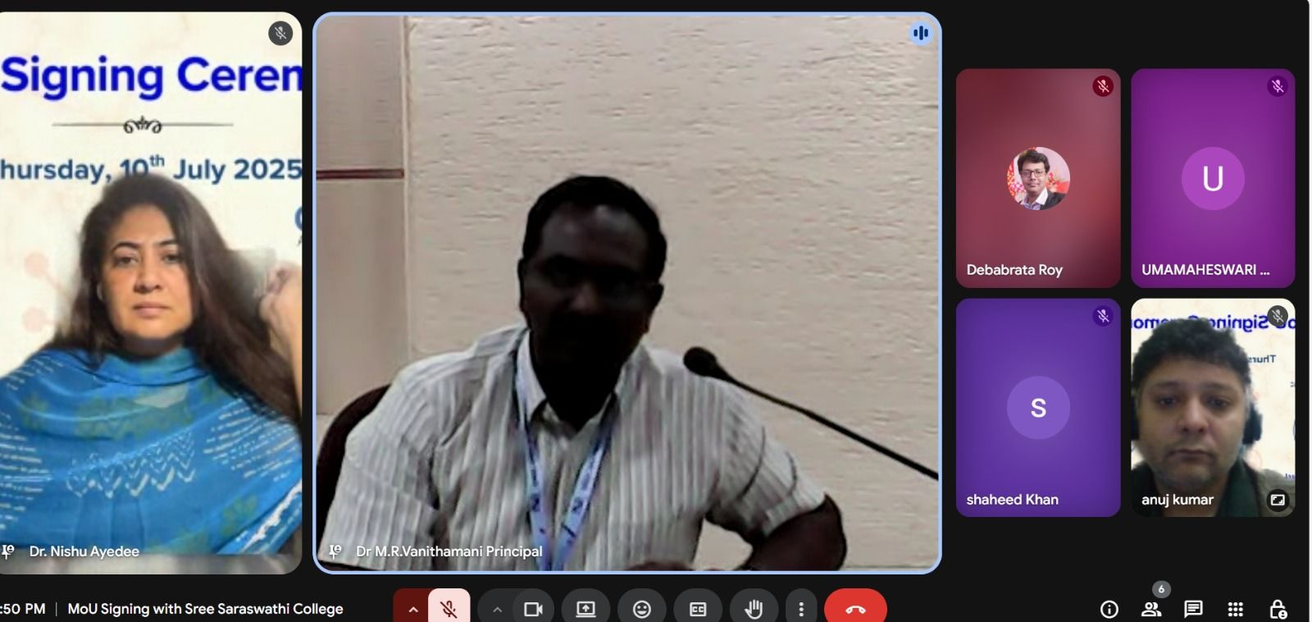1312x622 pixels.
Task: Click the UMAMAHESWARI name label
Action: pos(1205,270)
